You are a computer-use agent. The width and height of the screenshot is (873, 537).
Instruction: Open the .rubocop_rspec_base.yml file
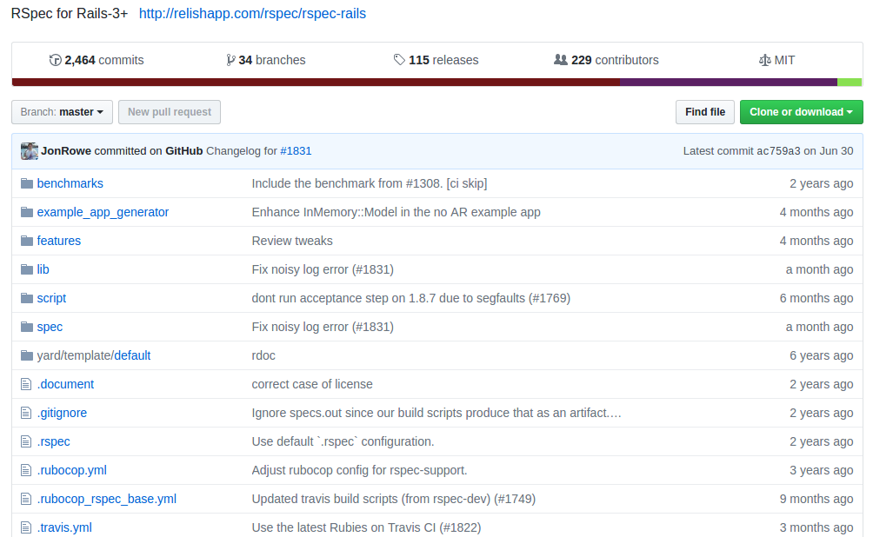106,499
